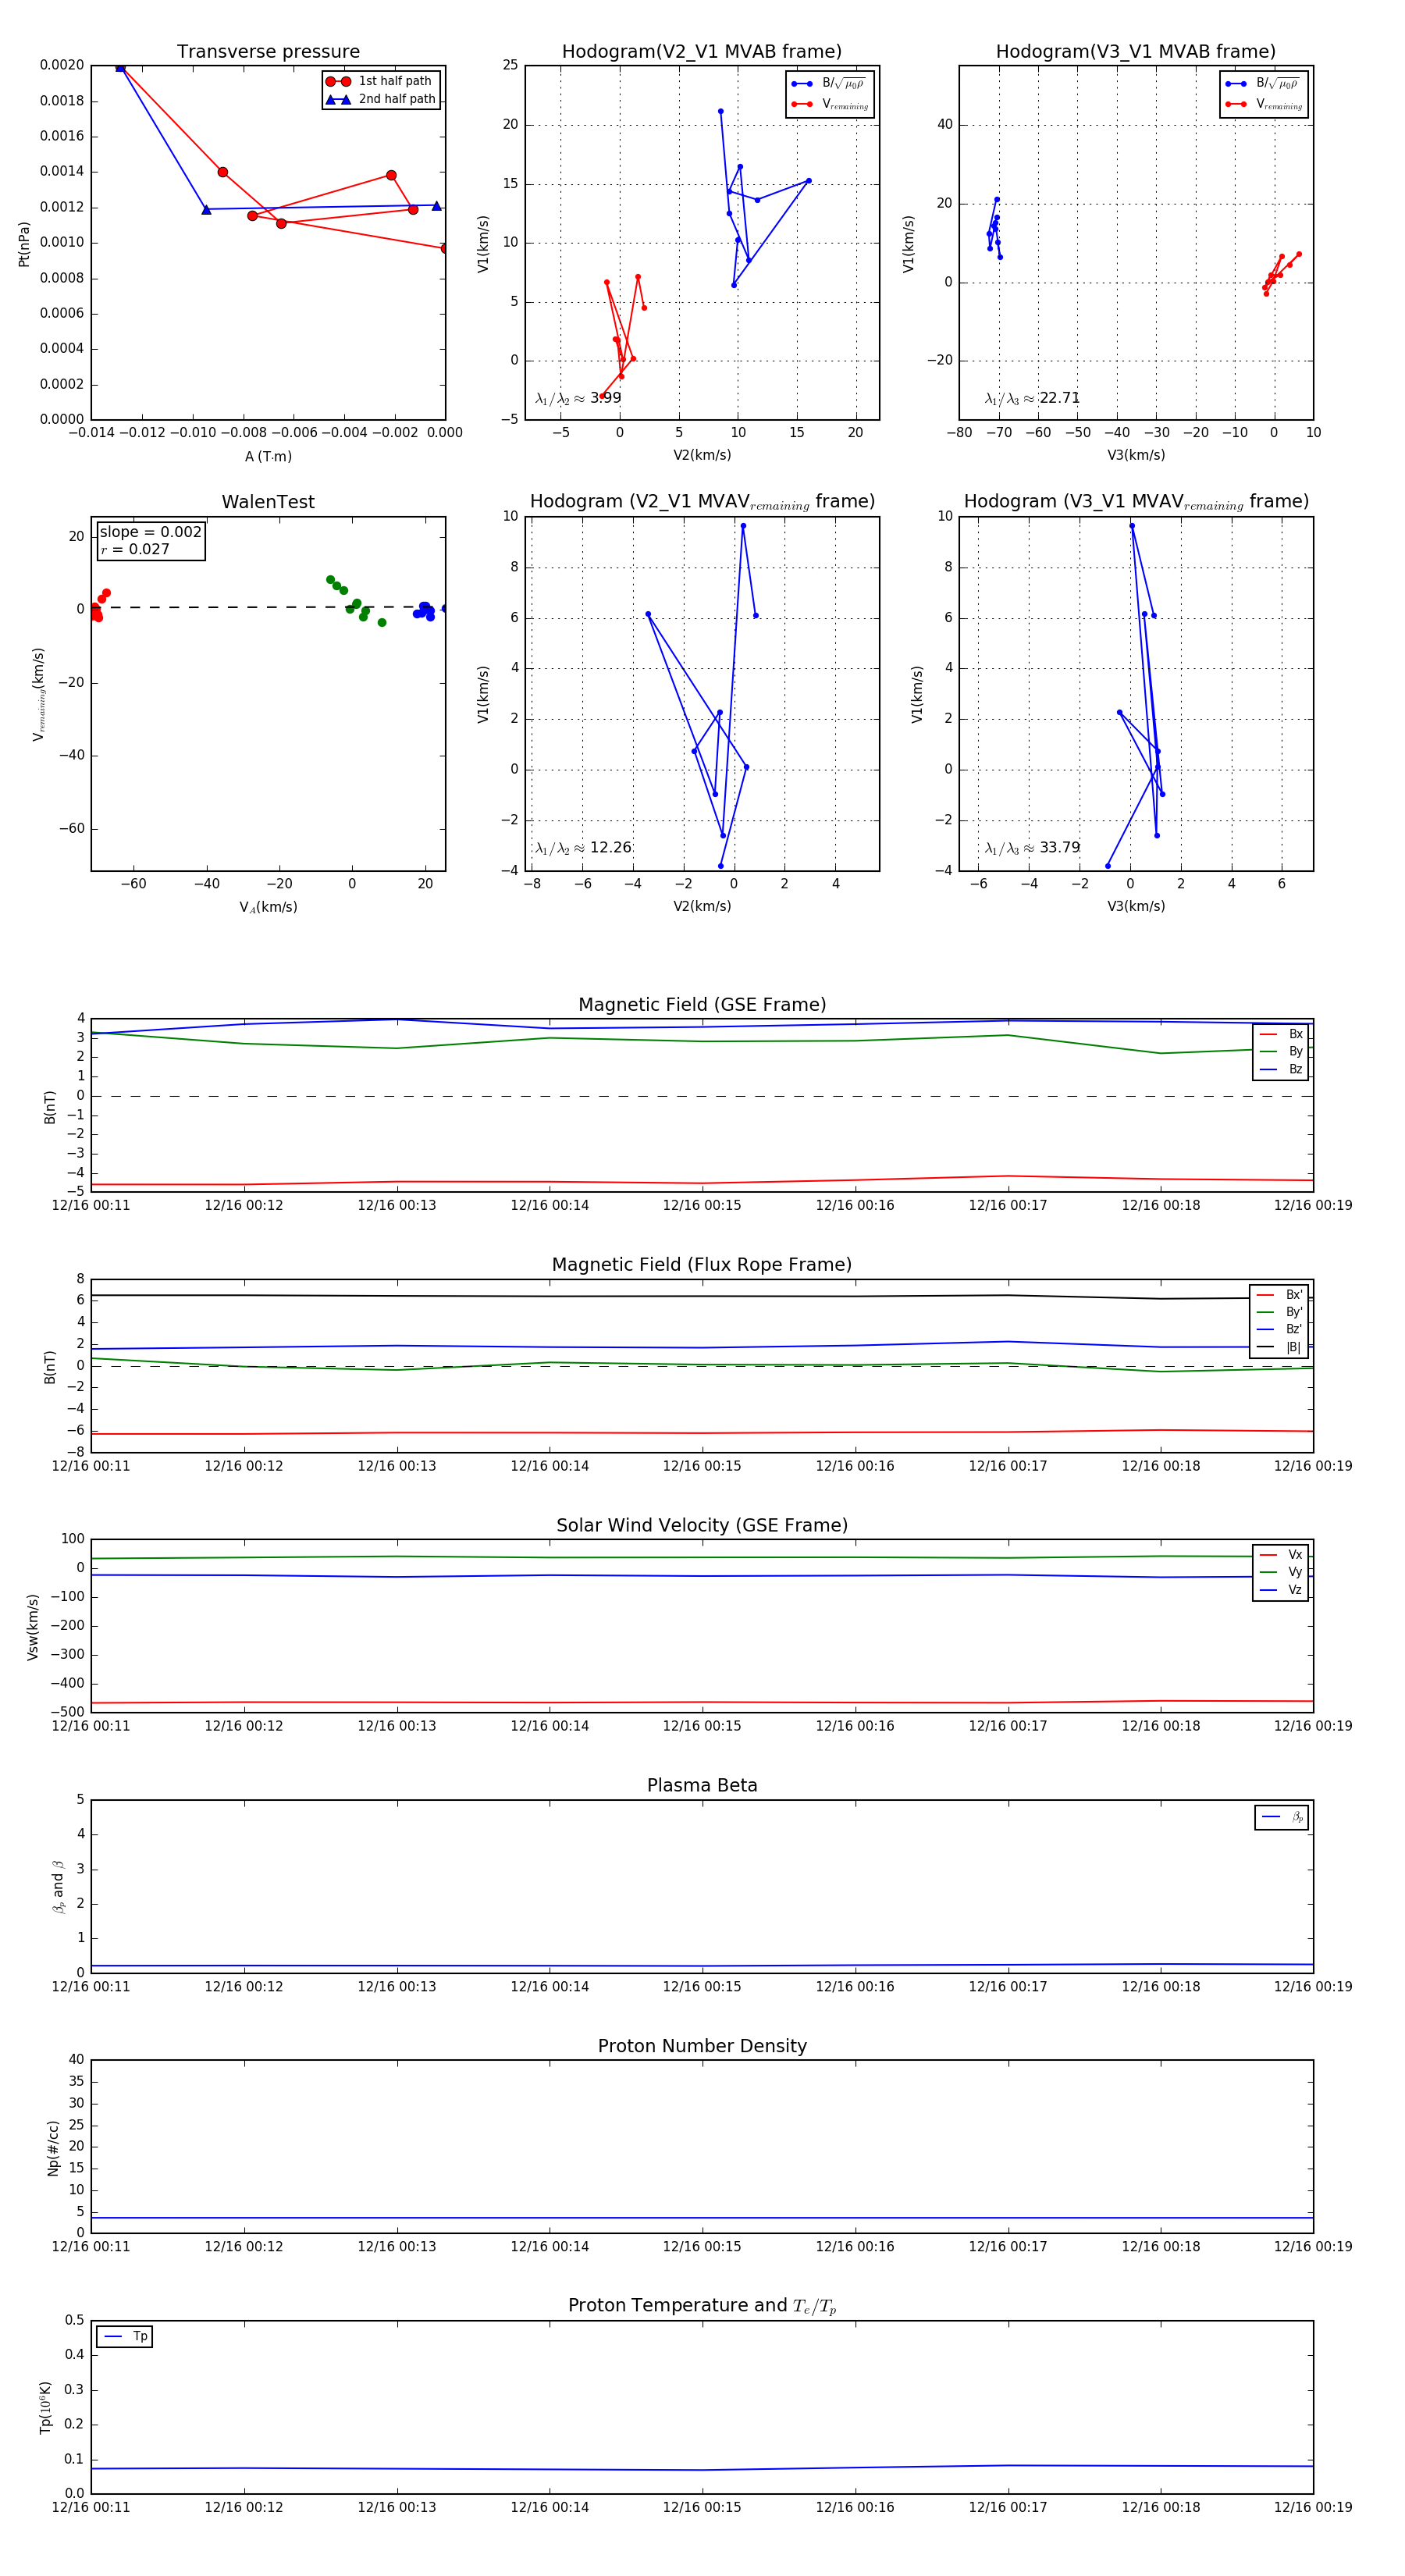Click the 'Np(#/cc)' y-axis label
The image size is (1405, 2576).
point(53,2147)
